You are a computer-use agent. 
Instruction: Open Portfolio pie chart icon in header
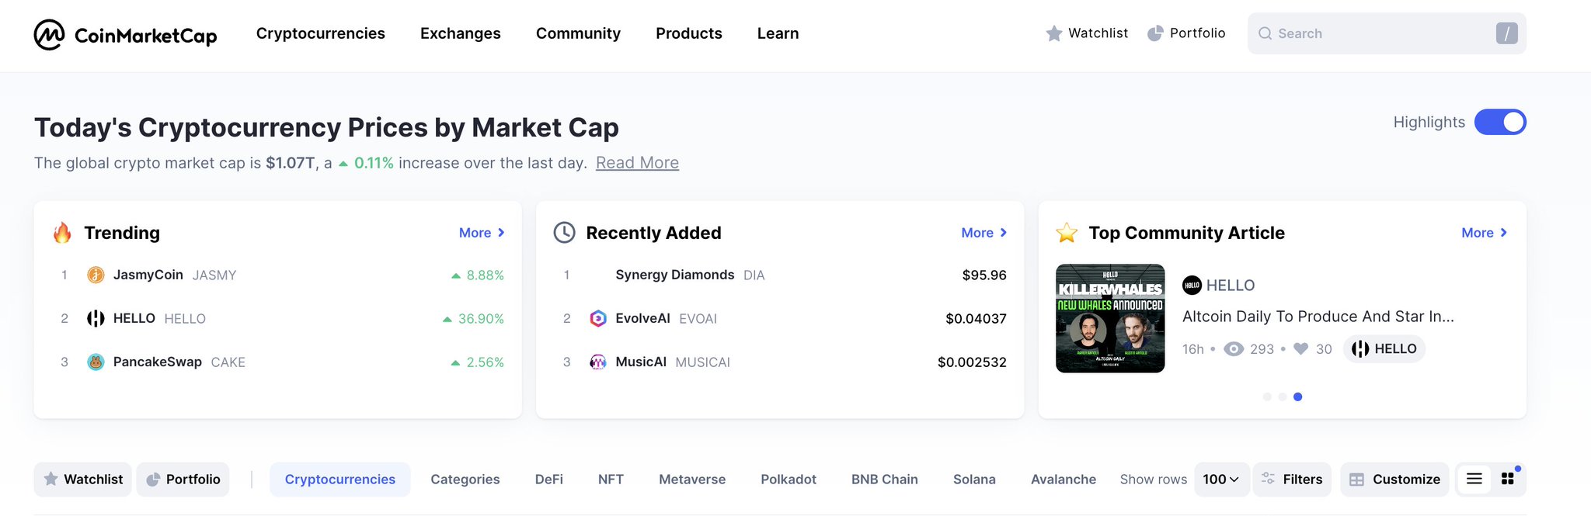[1155, 33]
